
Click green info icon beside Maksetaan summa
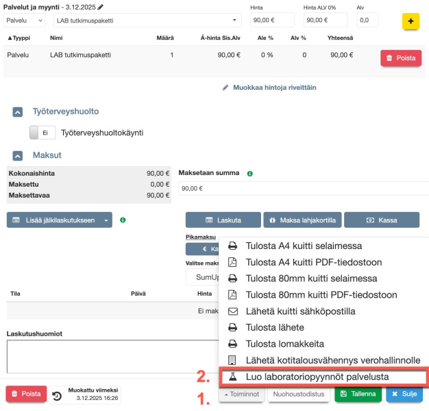pyautogui.click(x=250, y=174)
